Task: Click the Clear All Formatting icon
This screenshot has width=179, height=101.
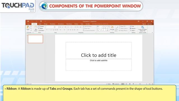Action: click(x=65, y=27)
